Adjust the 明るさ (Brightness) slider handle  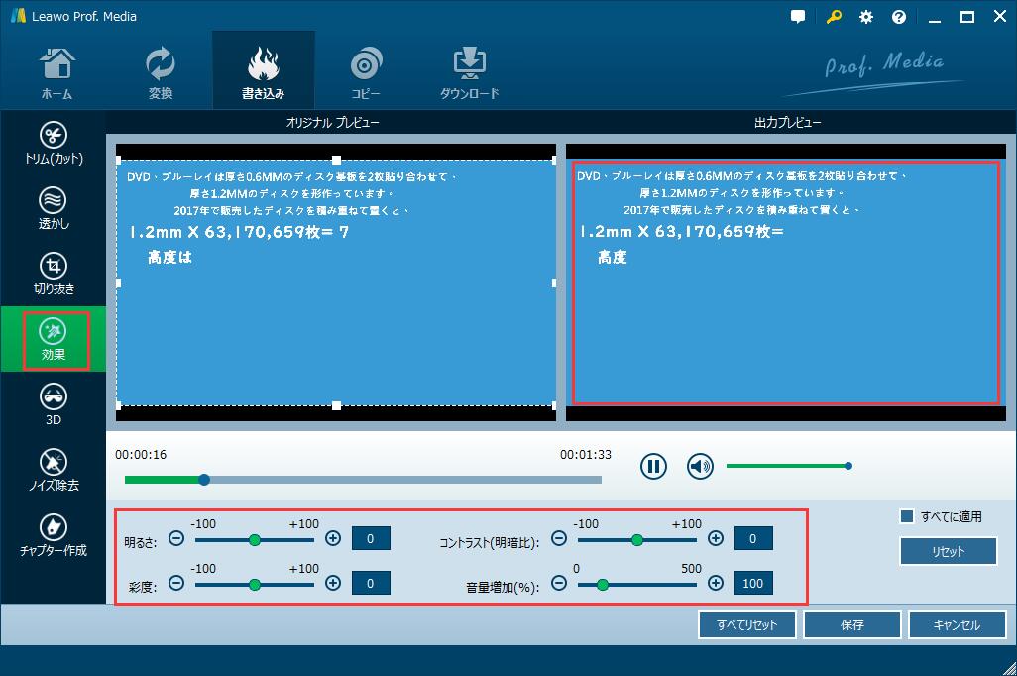255,538
